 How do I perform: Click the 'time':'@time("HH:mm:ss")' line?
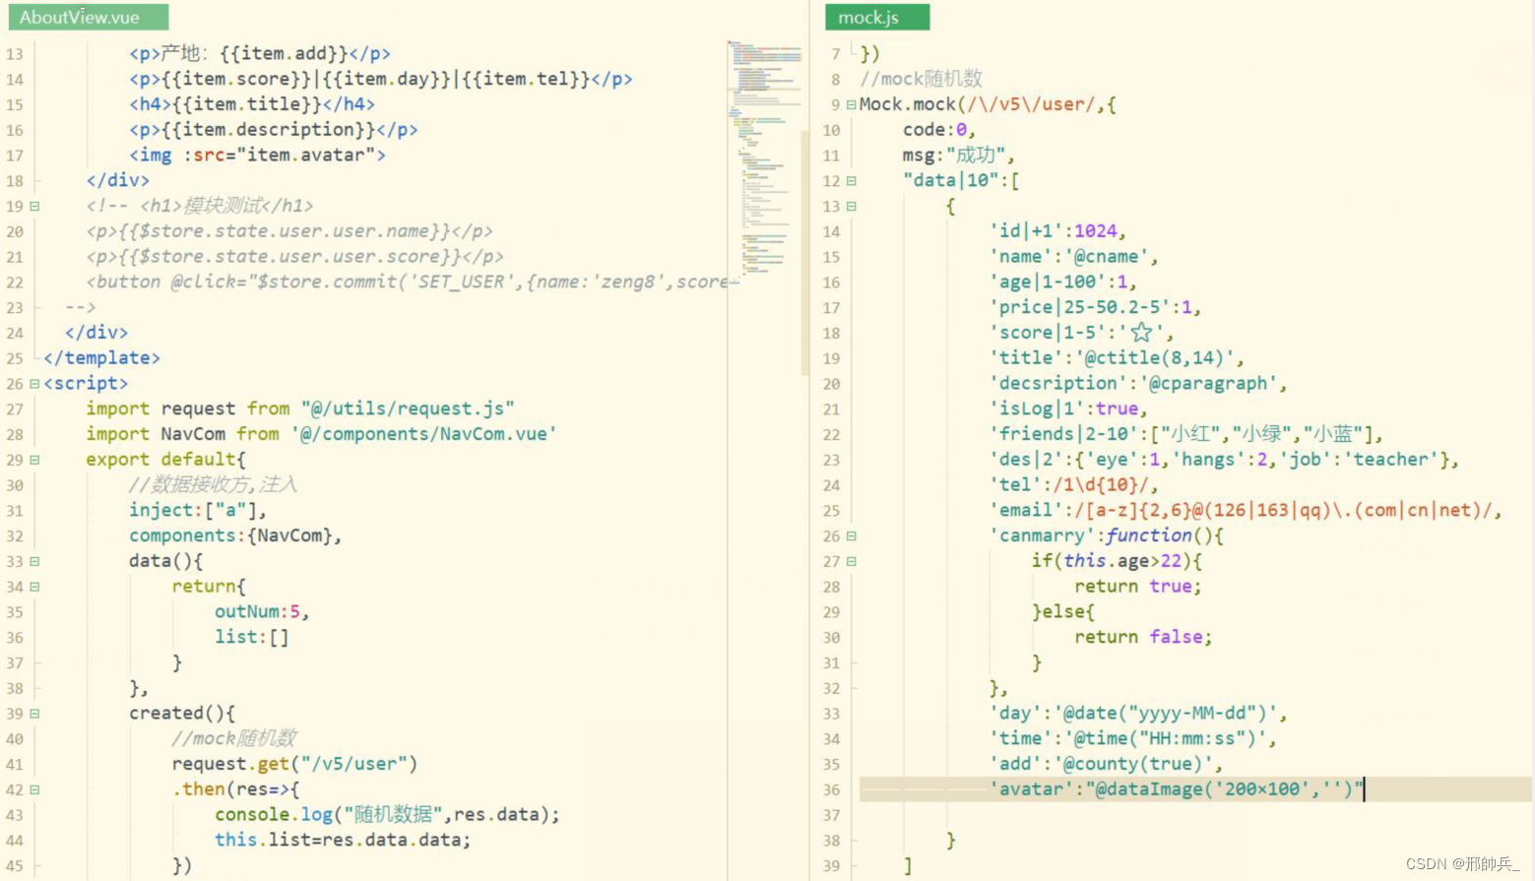[1132, 739]
